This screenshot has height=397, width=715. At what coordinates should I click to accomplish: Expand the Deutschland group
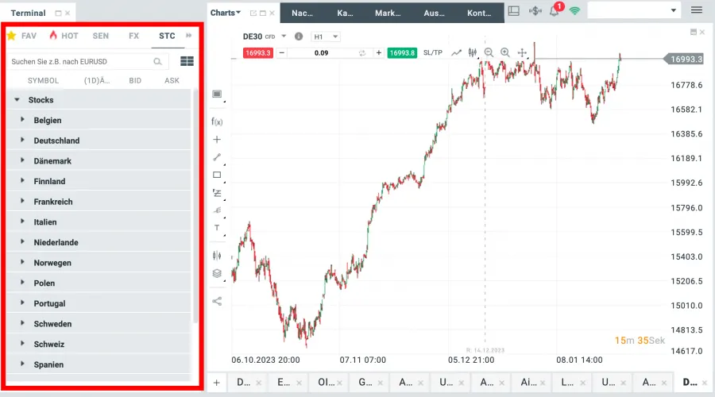(22, 140)
